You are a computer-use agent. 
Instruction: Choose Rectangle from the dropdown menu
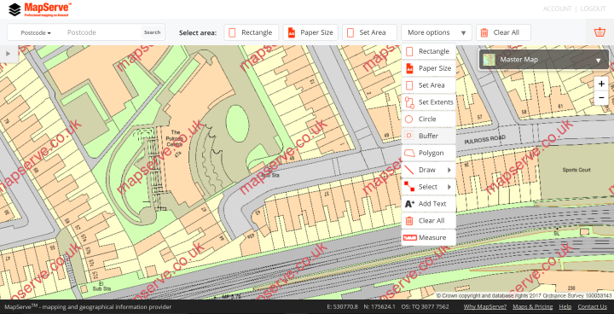point(429,51)
